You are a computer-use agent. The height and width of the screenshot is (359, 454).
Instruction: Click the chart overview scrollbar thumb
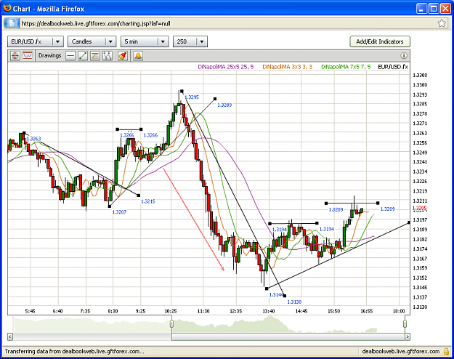288,336
